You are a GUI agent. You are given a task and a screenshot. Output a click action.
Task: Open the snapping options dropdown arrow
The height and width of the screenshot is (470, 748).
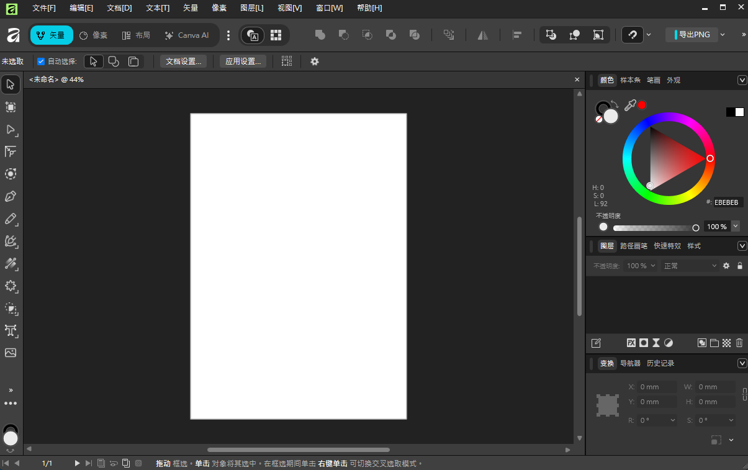[649, 35]
